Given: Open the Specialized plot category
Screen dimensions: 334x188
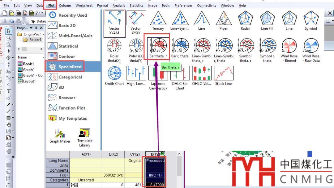Looking at the screenshot, I should pyautogui.click(x=74, y=67).
